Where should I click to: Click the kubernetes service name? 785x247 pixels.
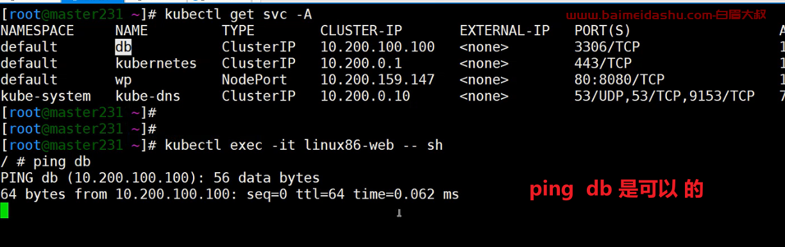[x=156, y=63]
